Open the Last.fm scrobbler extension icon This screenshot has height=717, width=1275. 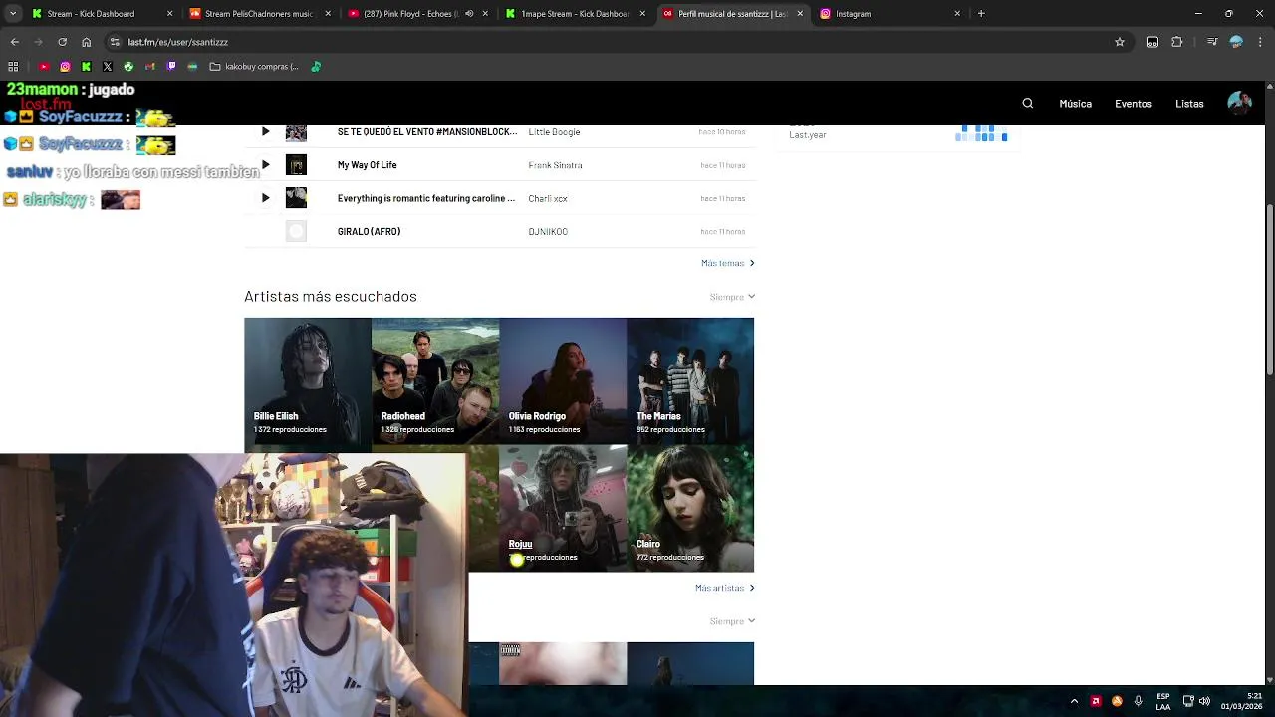1152,42
